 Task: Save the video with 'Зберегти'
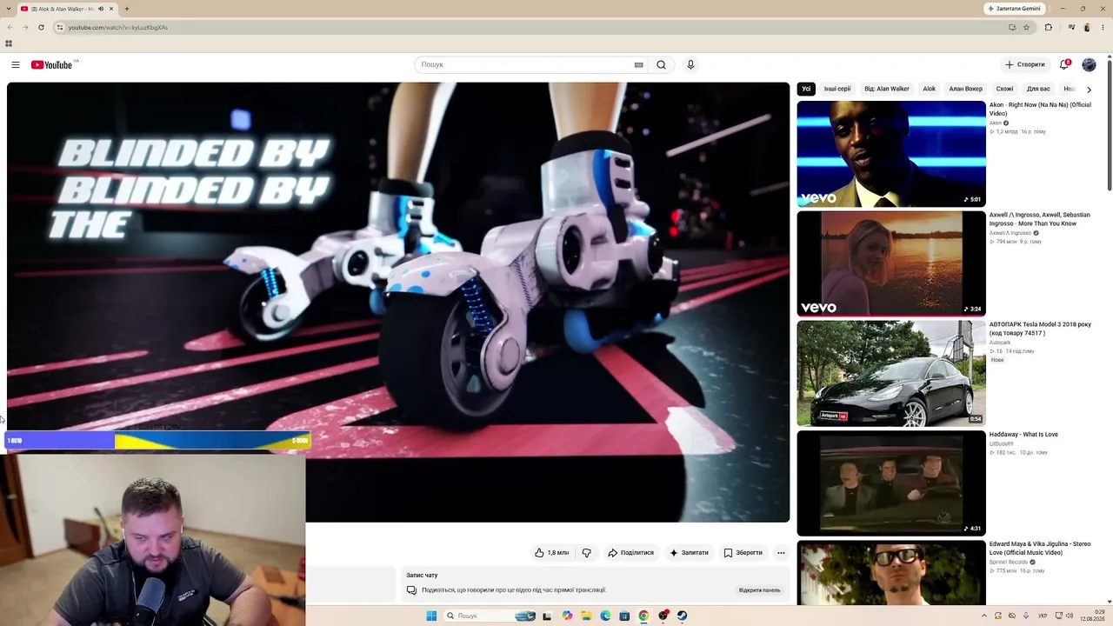[x=743, y=552]
